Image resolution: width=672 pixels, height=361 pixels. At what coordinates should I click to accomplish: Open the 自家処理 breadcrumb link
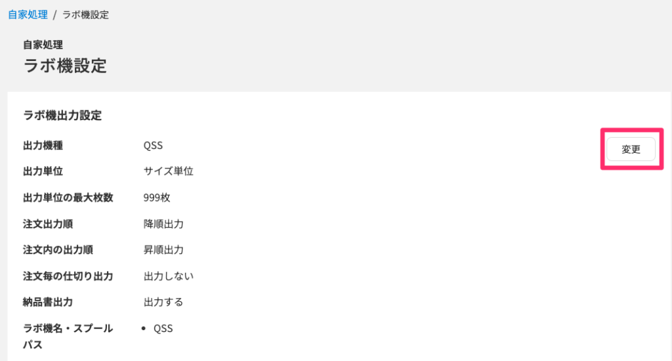(x=28, y=14)
